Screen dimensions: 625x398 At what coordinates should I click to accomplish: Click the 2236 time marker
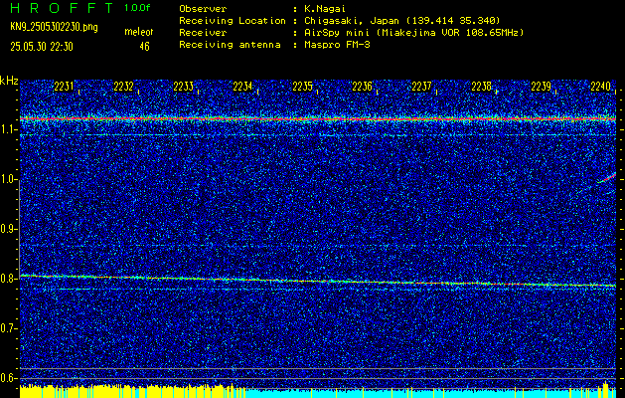(363, 87)
